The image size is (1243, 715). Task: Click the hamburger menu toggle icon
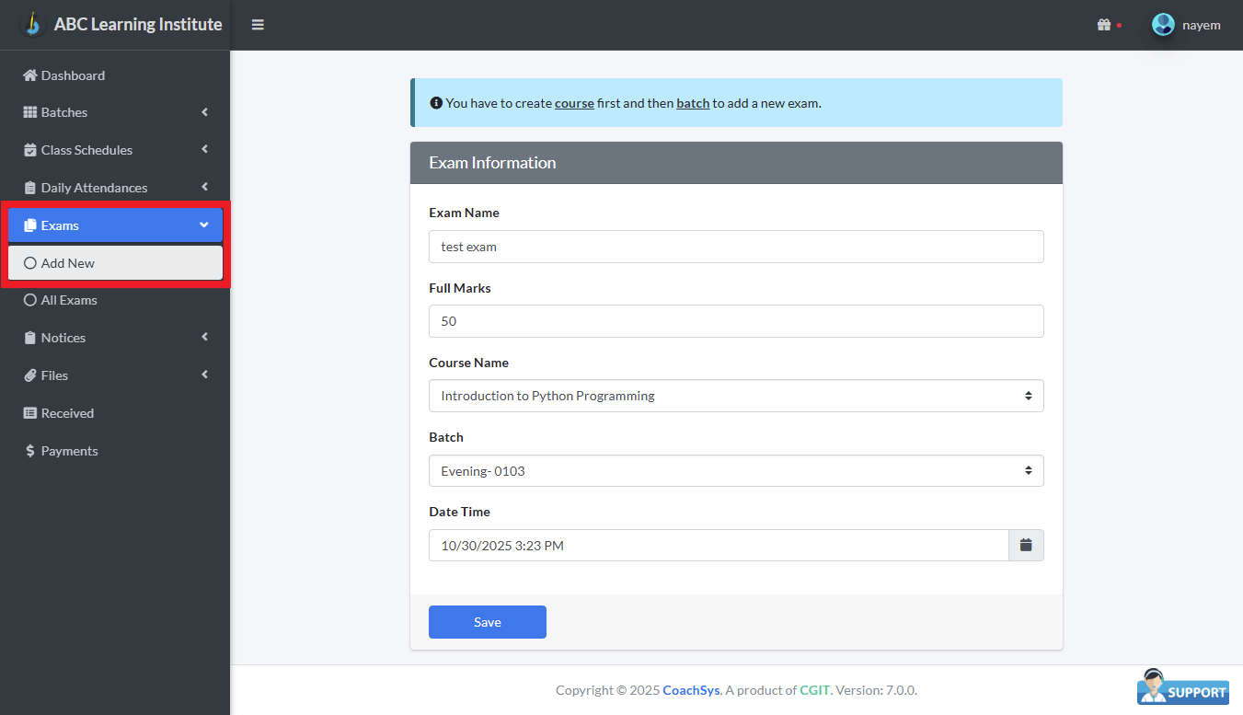point(258,25)
